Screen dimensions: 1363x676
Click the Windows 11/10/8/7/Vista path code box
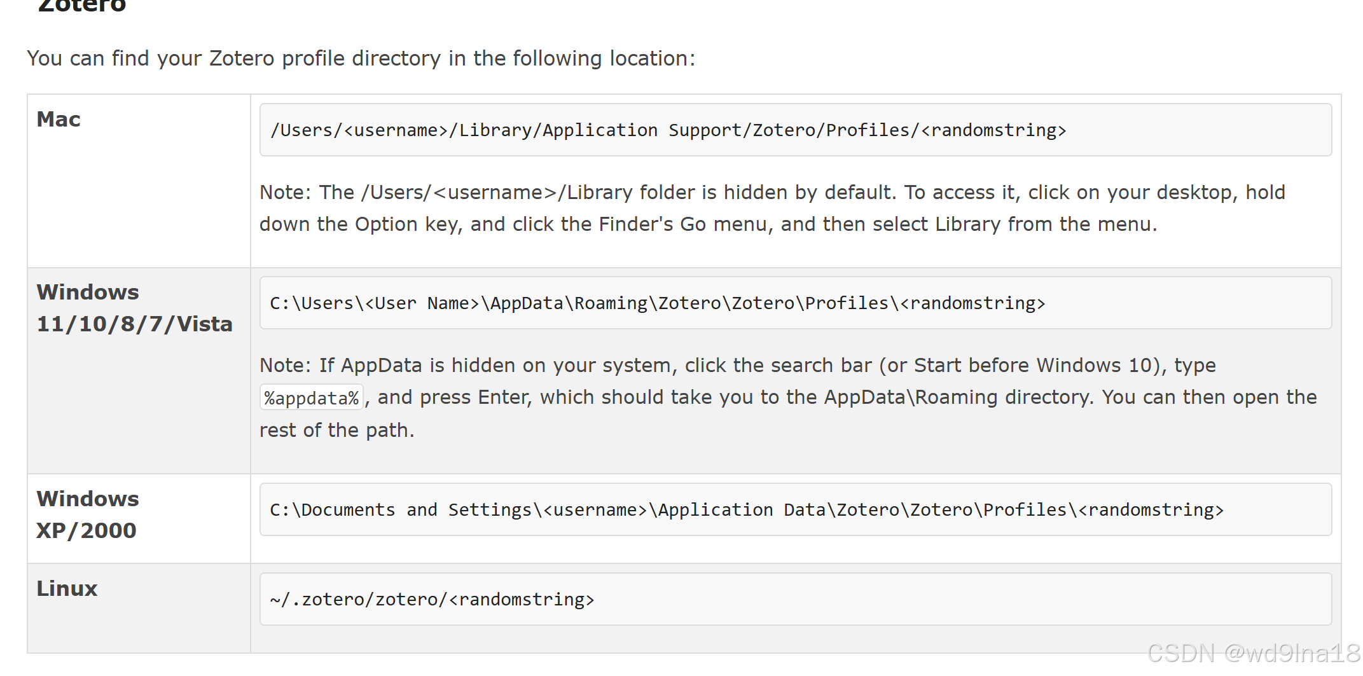click(795, 303)
